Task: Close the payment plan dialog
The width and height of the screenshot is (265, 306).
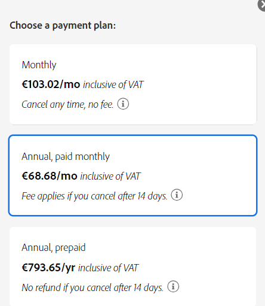Action: [x=262, y=5]
